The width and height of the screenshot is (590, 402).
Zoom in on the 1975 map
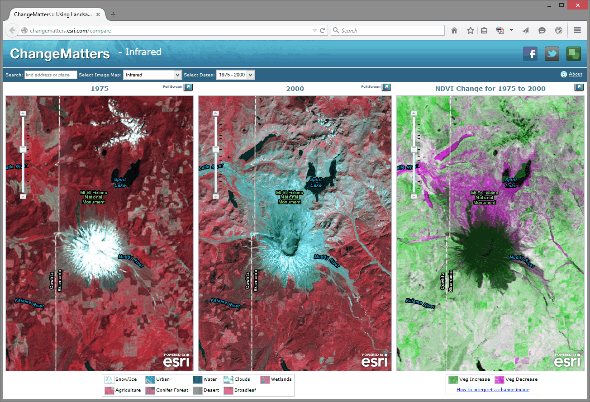tap(24, 114)
